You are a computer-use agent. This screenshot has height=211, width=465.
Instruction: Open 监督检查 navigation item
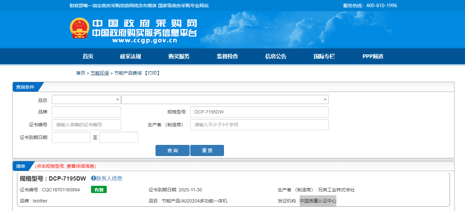227,56
